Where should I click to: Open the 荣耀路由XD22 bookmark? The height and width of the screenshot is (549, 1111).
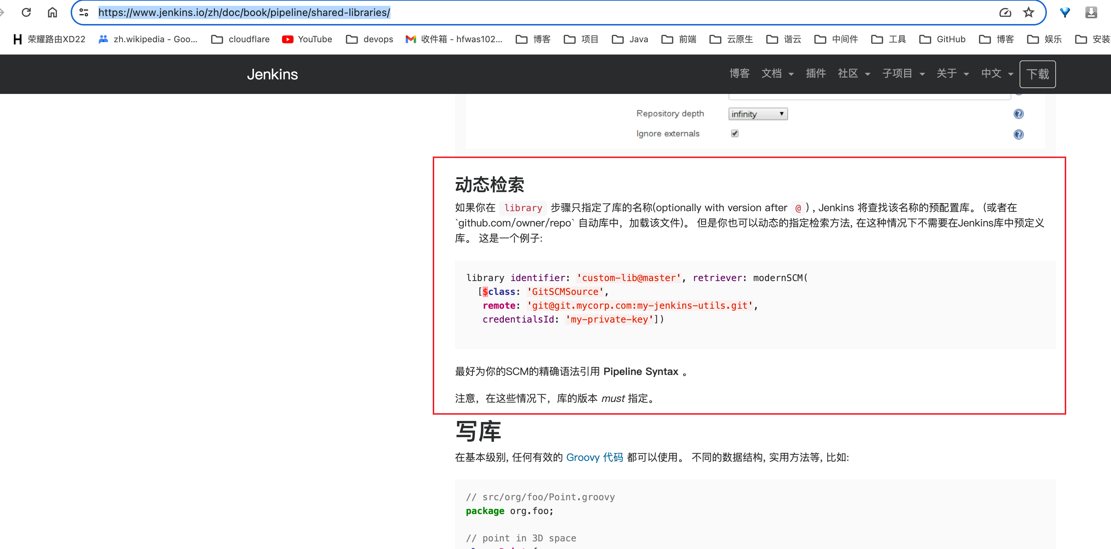[x=49, y=39]
